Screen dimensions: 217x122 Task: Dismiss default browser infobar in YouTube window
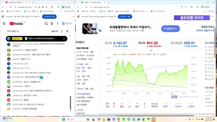click(74, 17)
